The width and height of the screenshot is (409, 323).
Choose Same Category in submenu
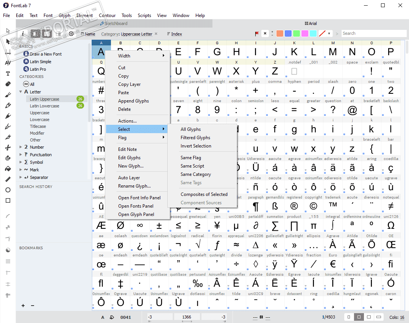[202, 174]
